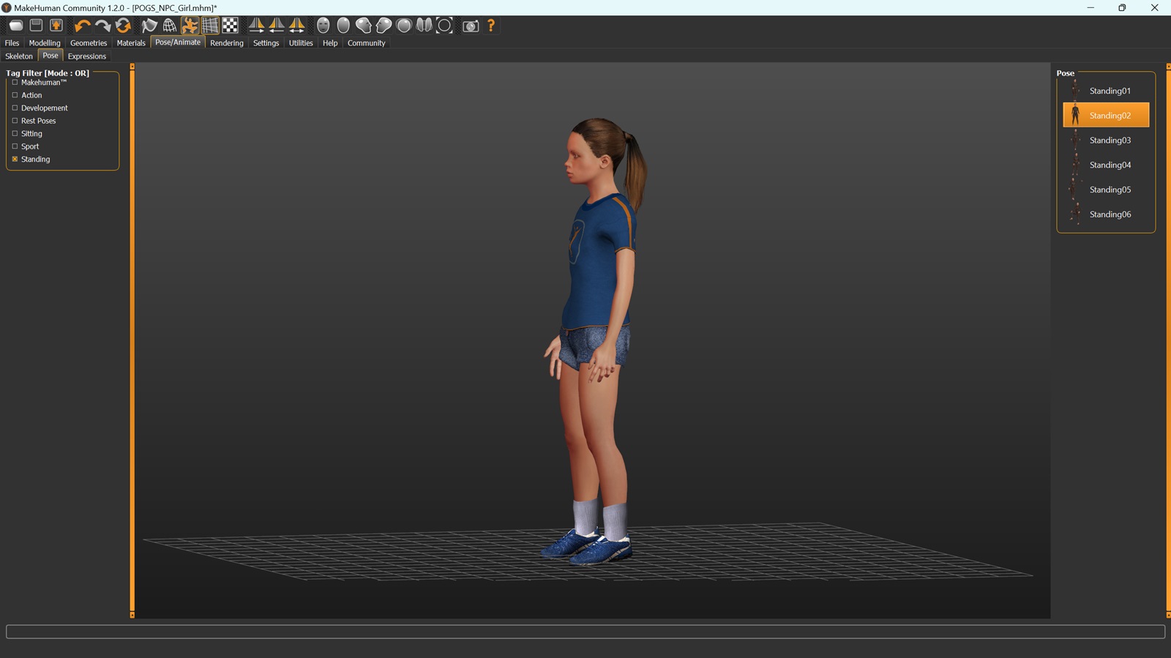
Task: Select the Standing01 pose
Action: 1106,91
